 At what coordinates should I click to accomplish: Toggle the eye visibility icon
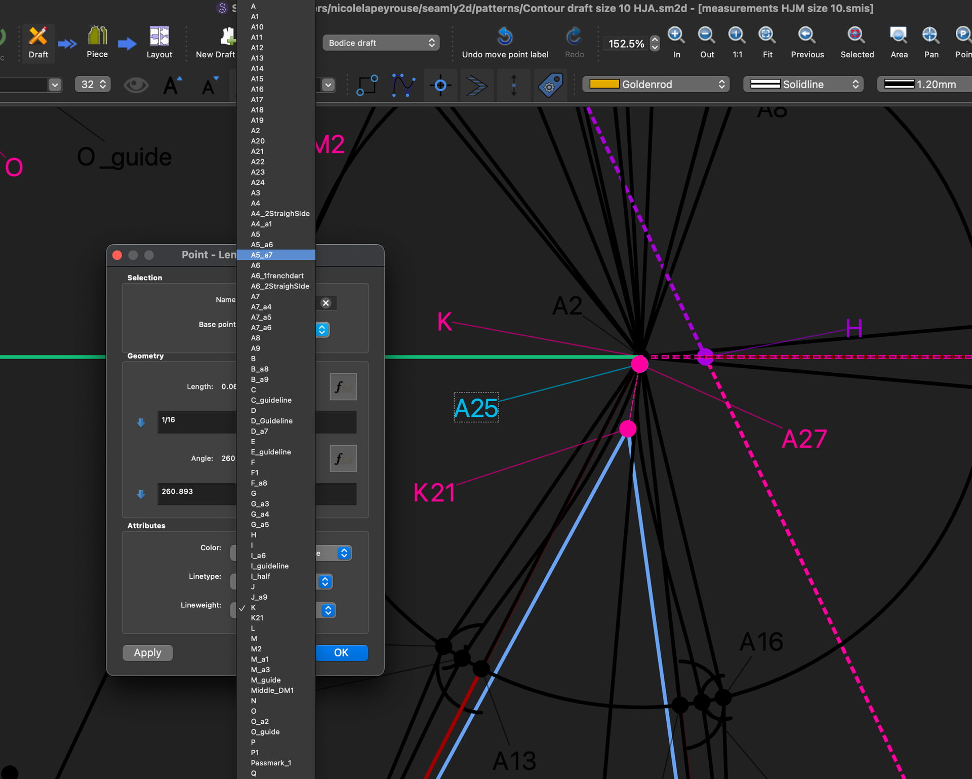click(x=136, y=85)
